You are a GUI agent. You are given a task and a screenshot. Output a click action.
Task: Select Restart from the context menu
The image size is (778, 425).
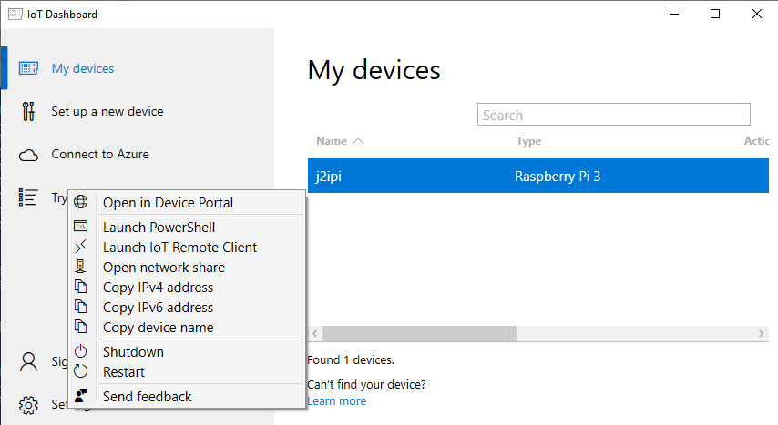(x=124, y=372)
